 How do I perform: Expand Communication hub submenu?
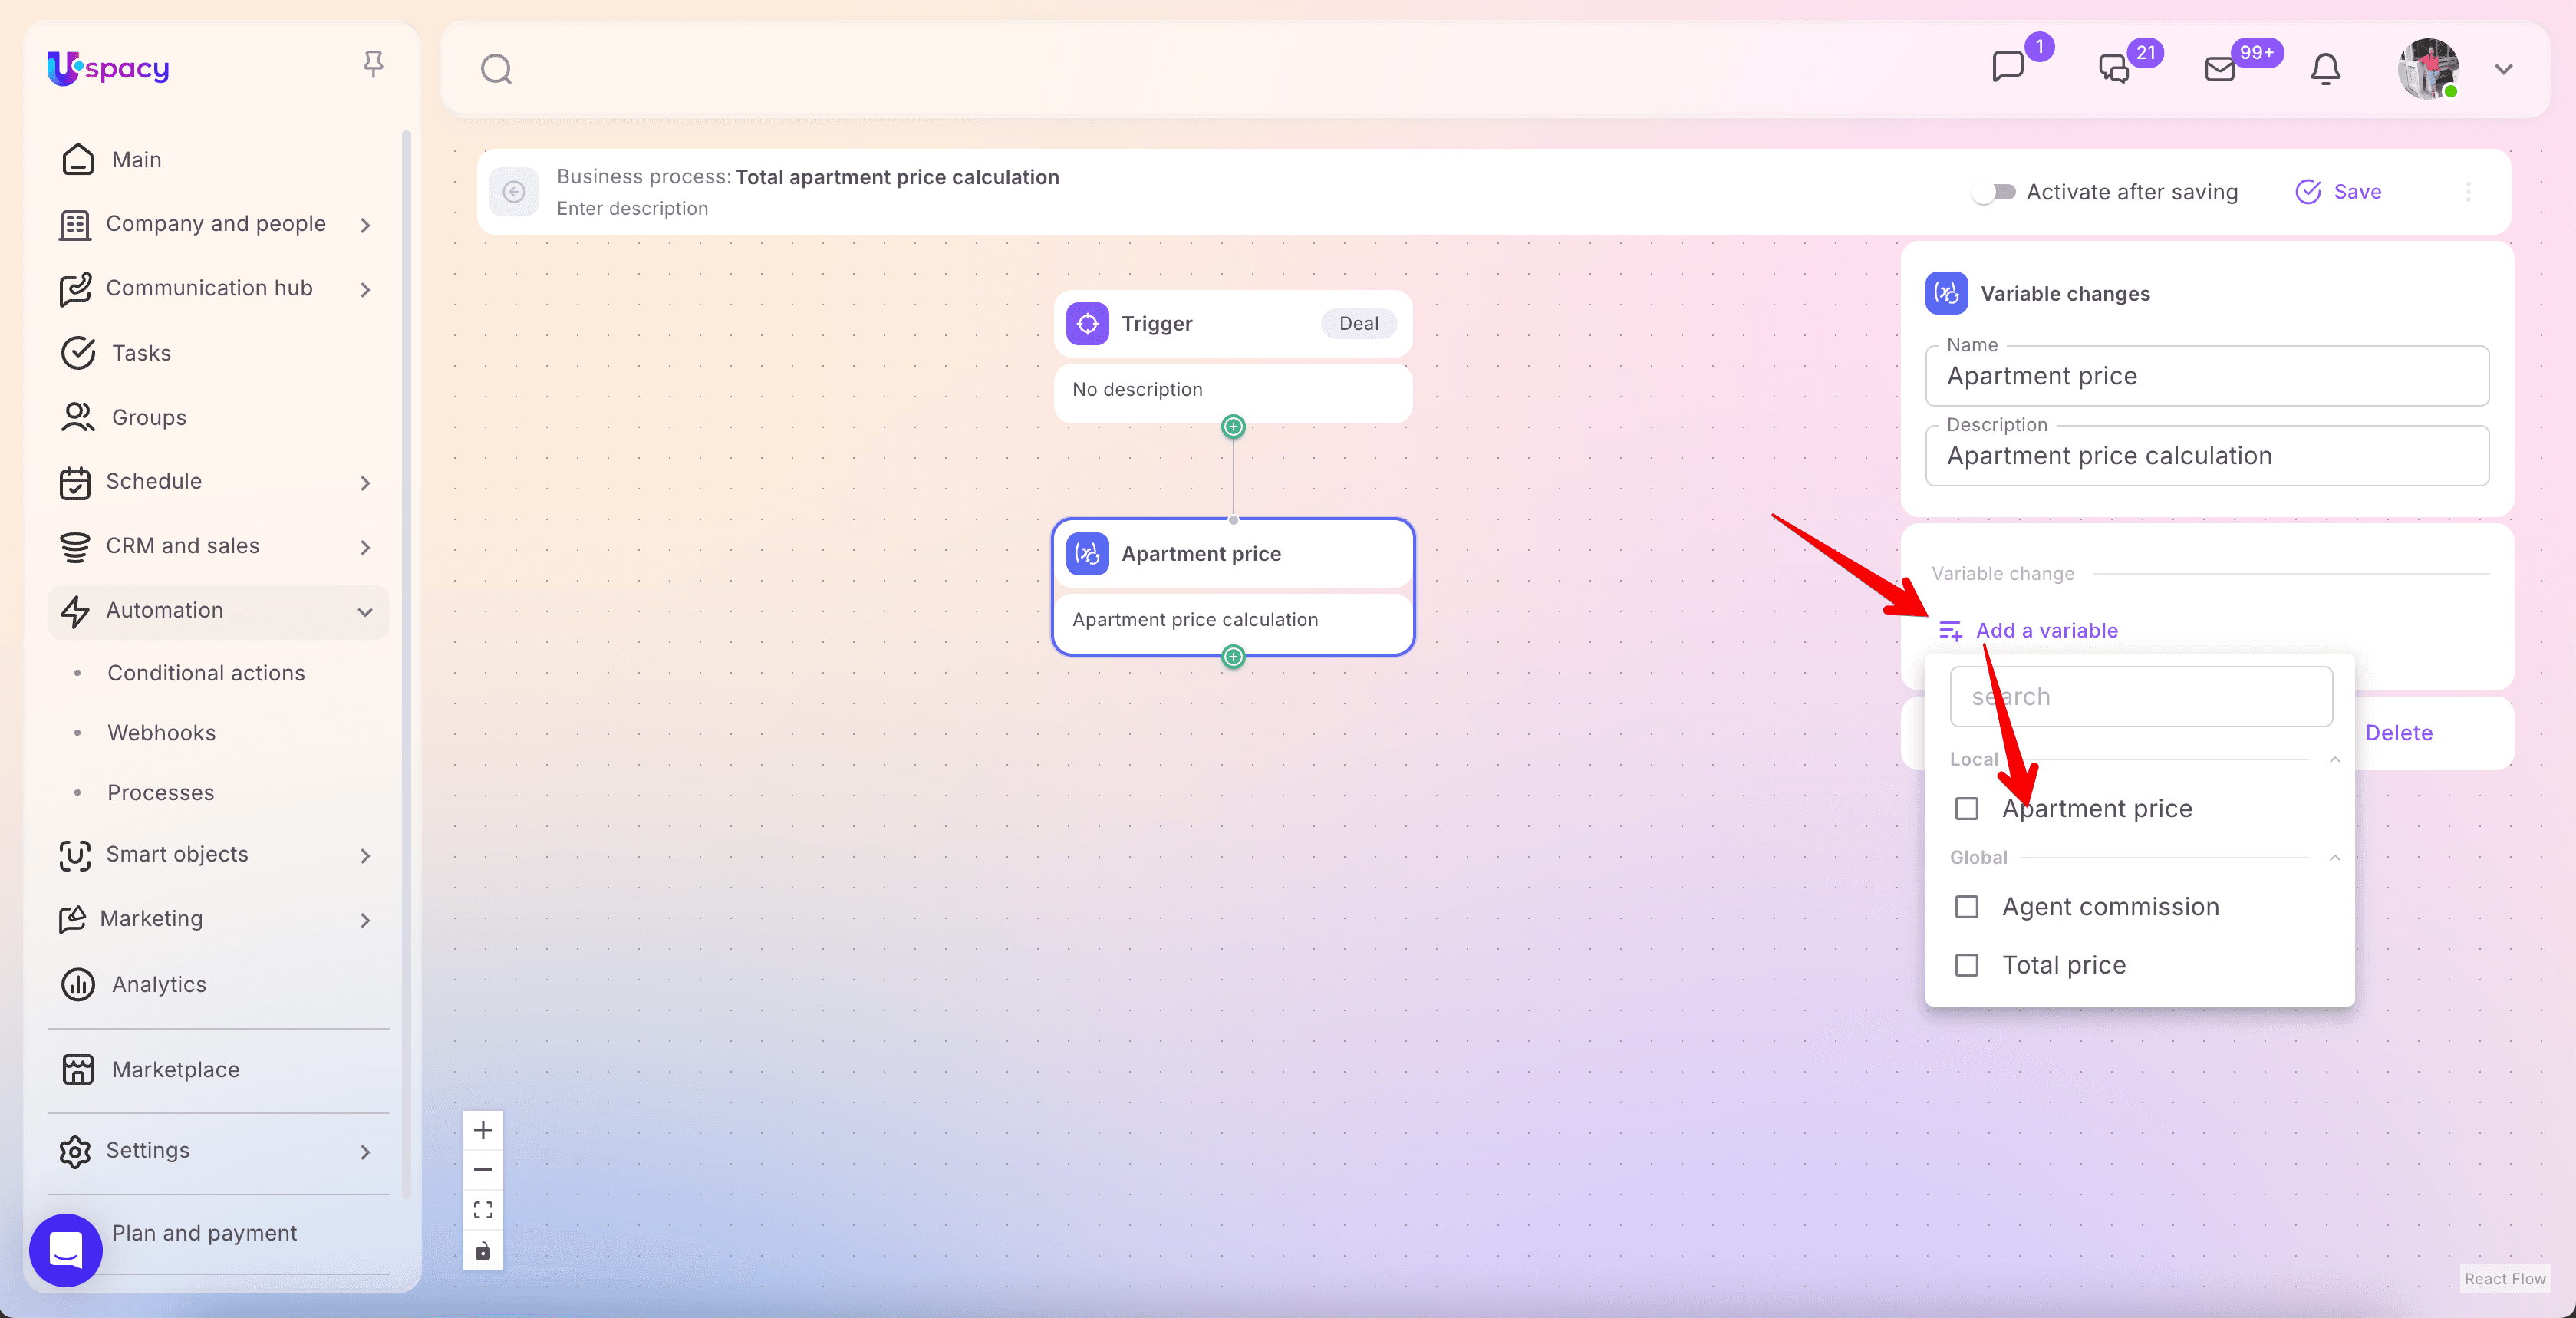coord(365,290)
